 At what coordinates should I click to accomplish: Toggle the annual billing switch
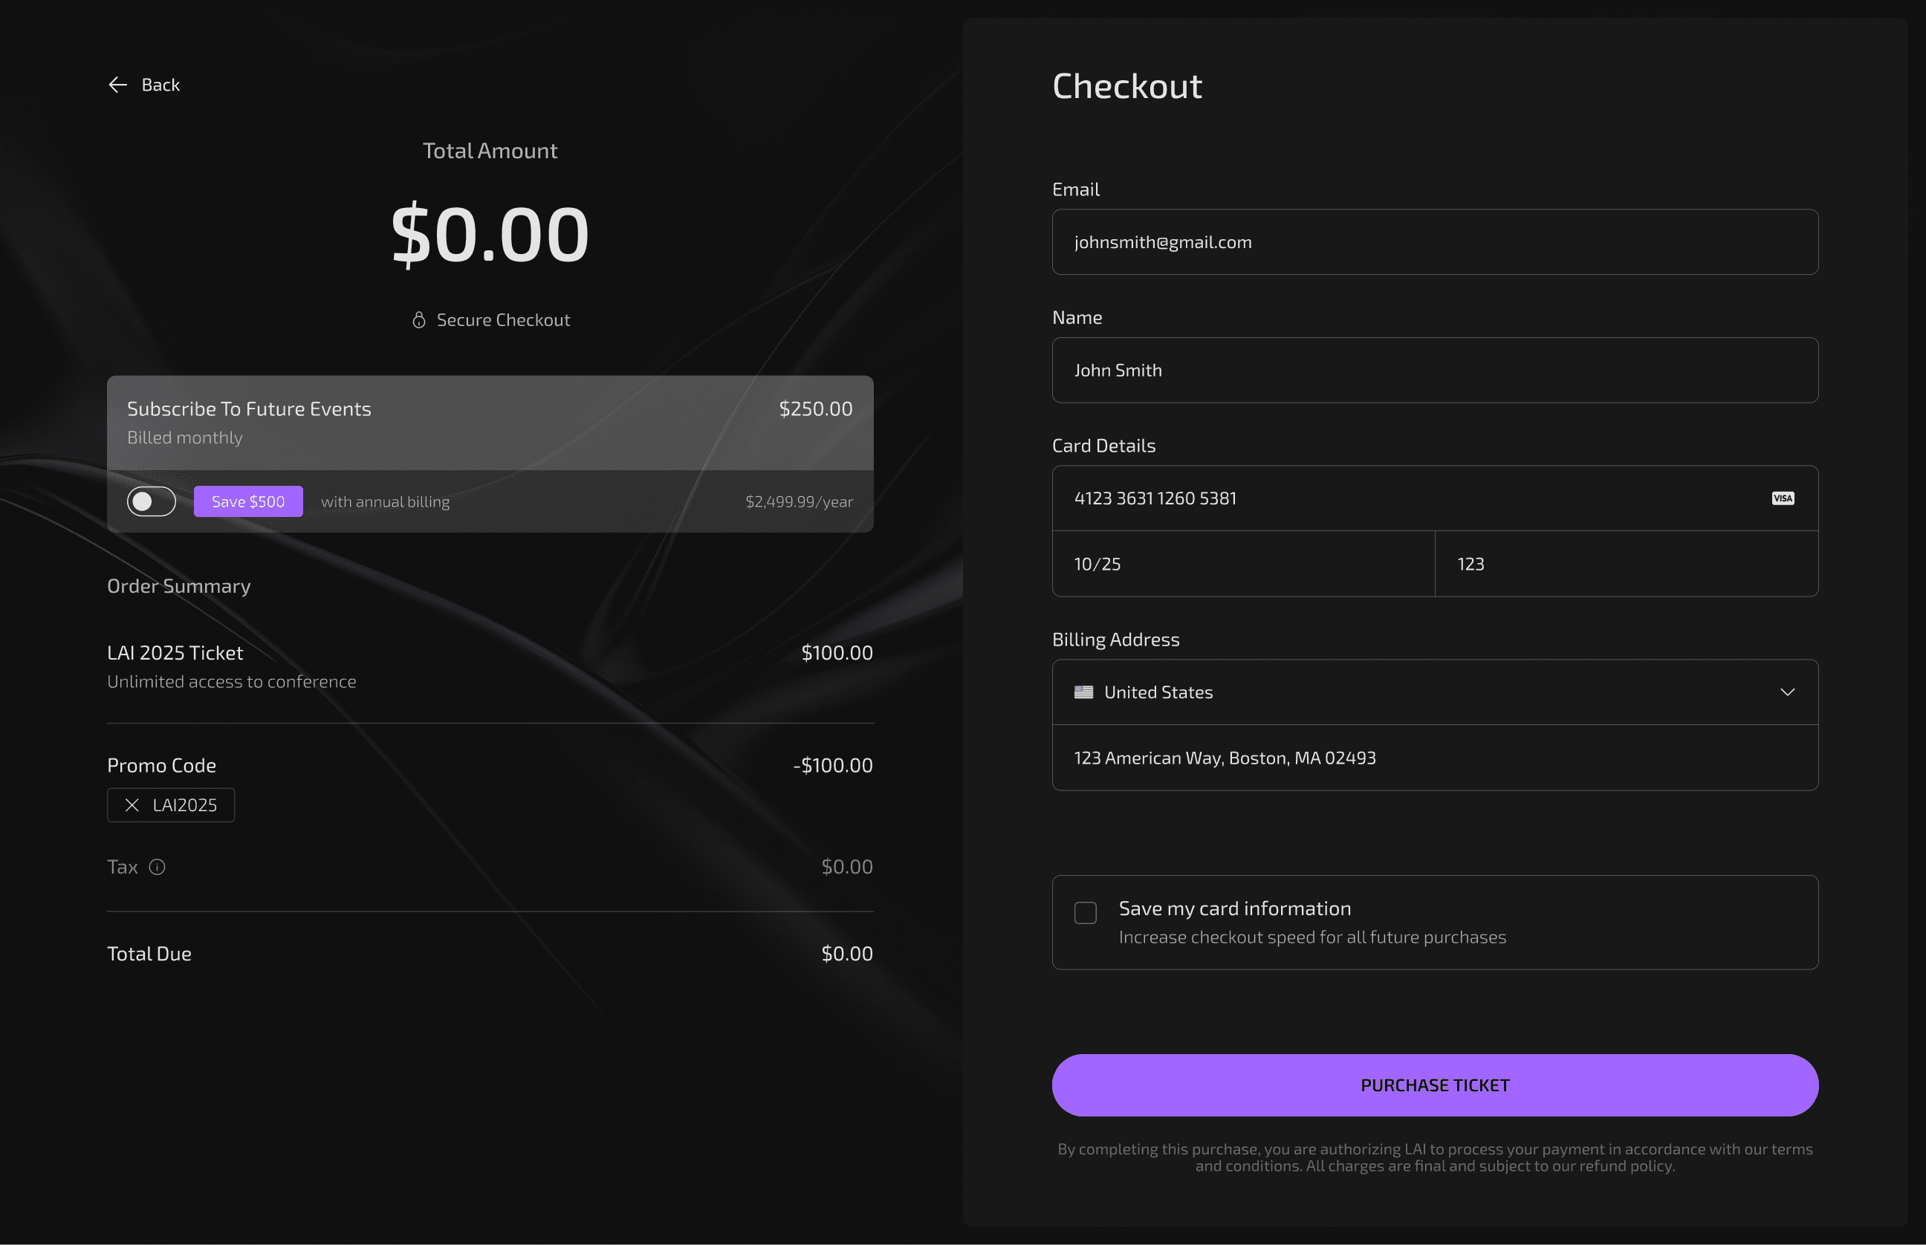click(x=151, y=501)
